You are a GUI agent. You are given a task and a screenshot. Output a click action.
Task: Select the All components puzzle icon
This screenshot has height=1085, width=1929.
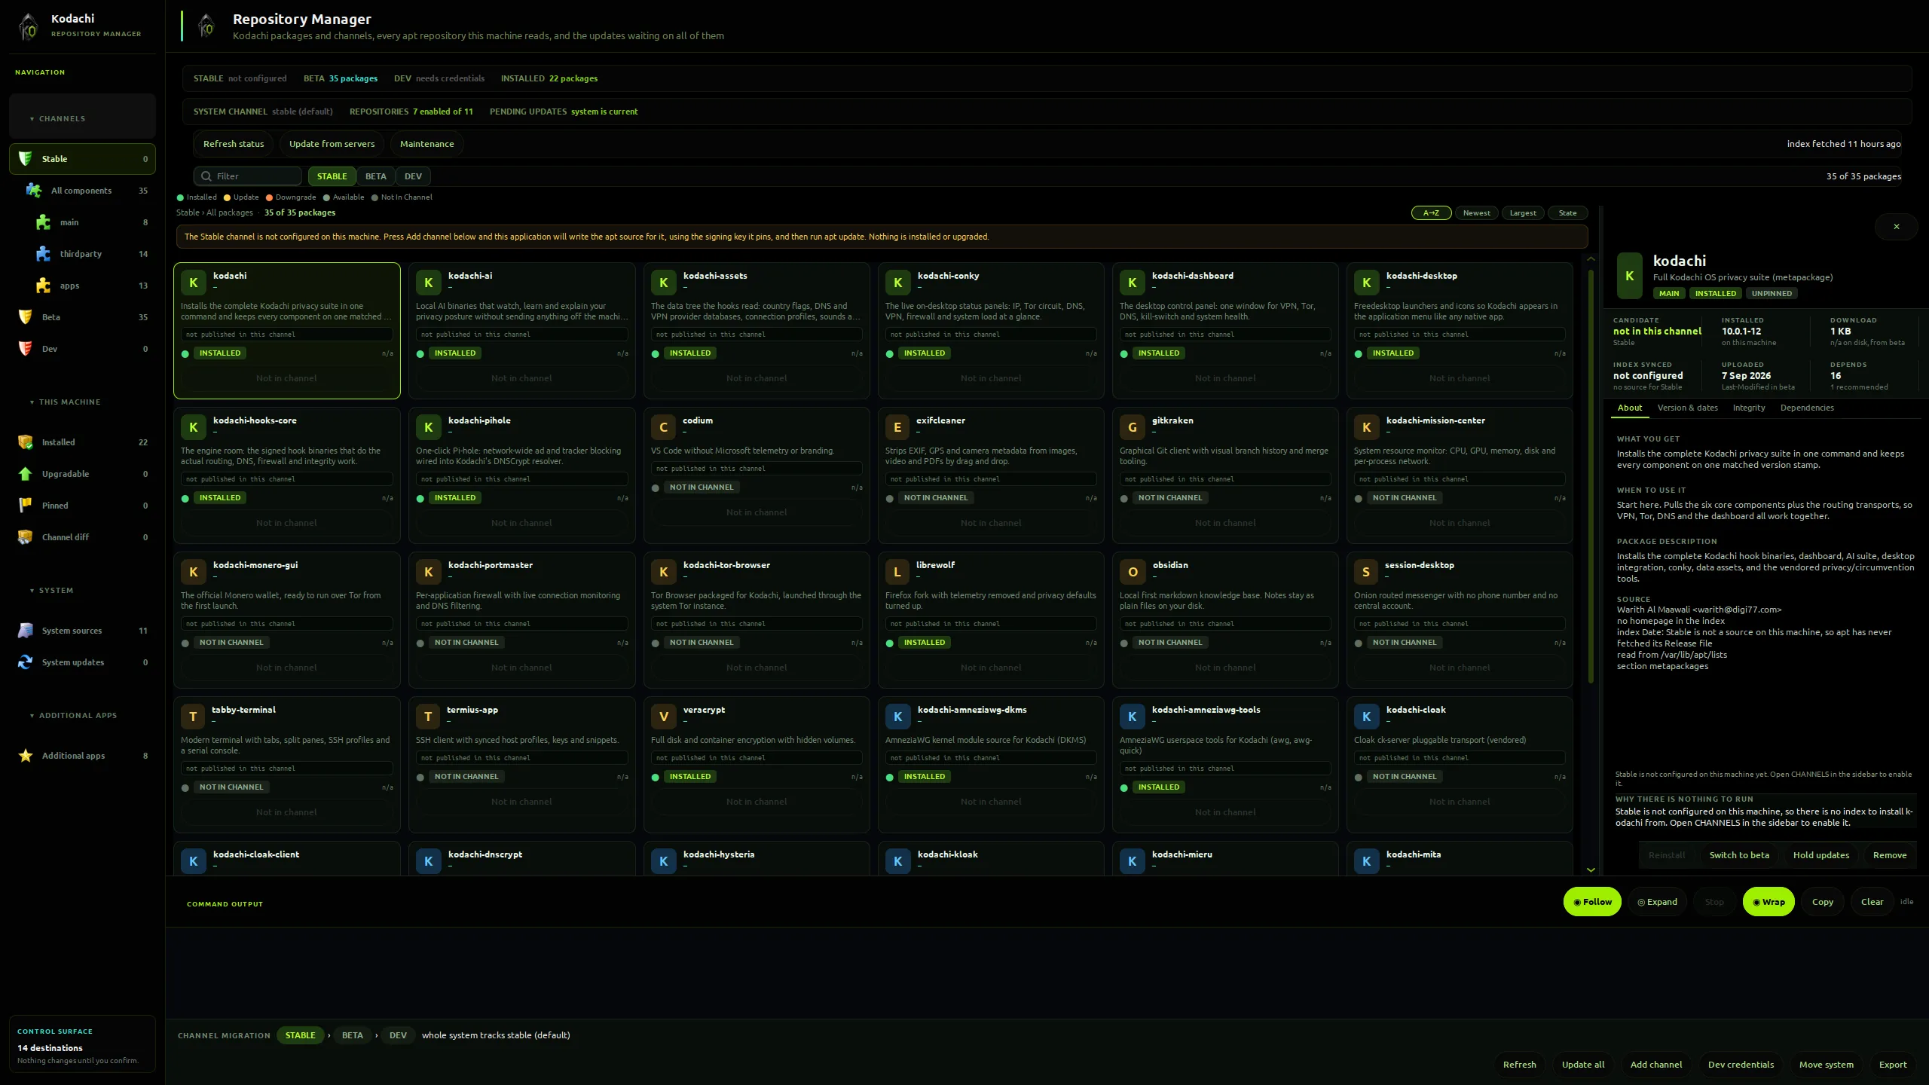point(34,191)
